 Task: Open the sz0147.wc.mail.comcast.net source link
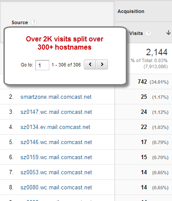coord(56,112)
